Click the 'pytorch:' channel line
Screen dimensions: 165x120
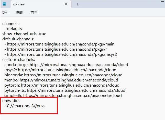(x=62, y=85)
